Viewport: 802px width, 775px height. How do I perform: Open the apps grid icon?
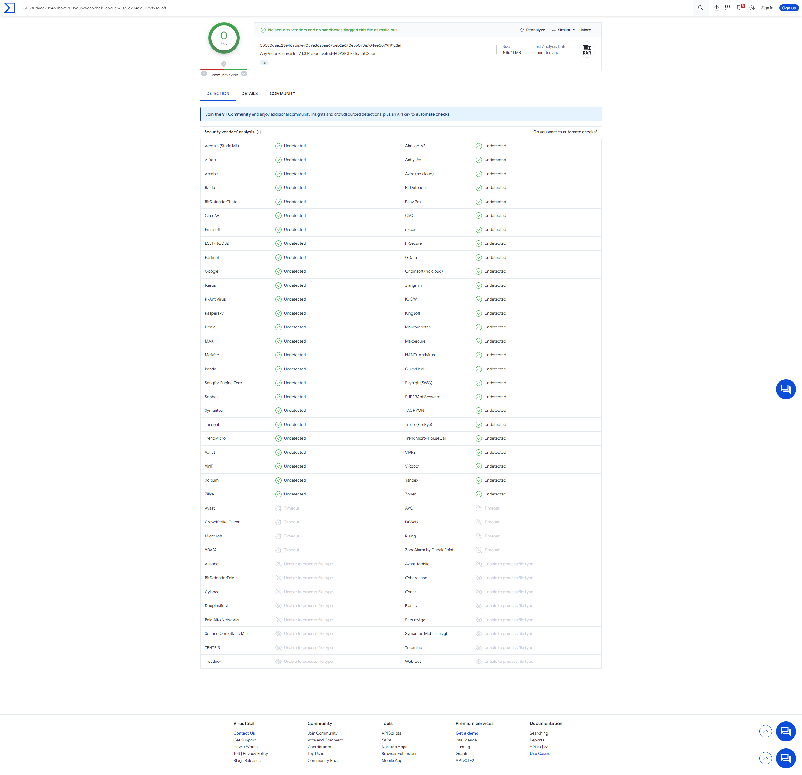727,8
